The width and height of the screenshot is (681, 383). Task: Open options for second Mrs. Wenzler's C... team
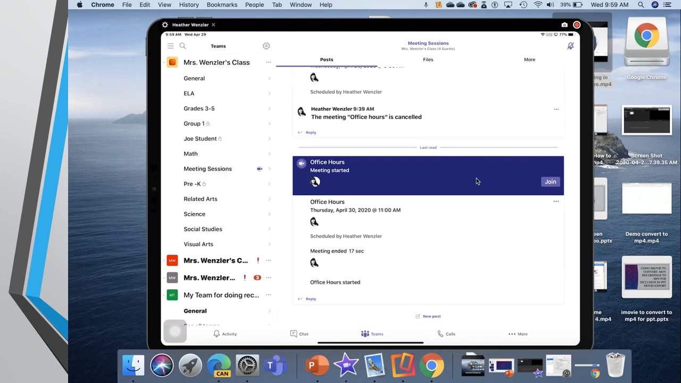268,261
